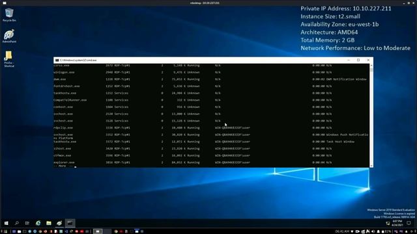This screenshot has width=417, height=234.
Task: Switch to AdminPaint in the taskbar
Action: 59,223
